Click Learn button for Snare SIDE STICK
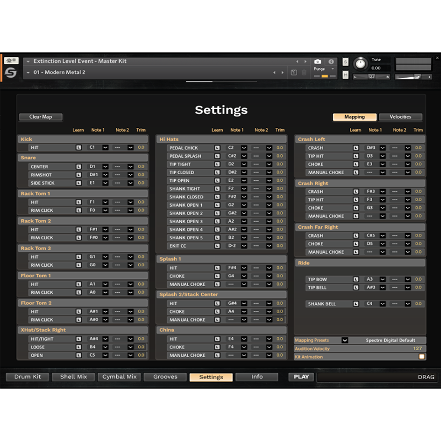The height and width of the screenshot is (441, 441). pos(79,183)
